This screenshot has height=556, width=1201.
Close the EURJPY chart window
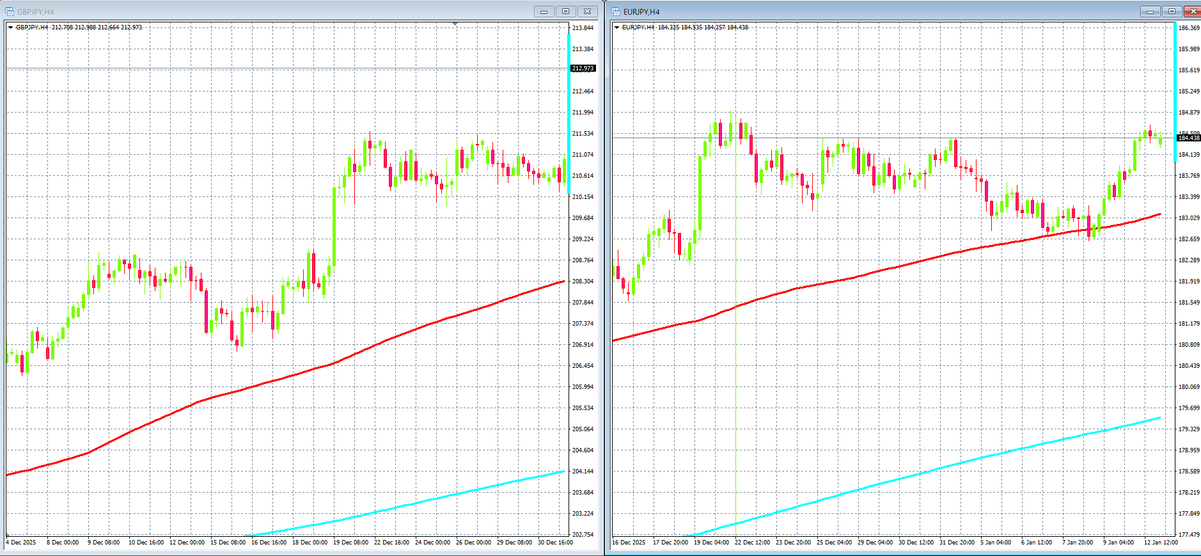1193,12
